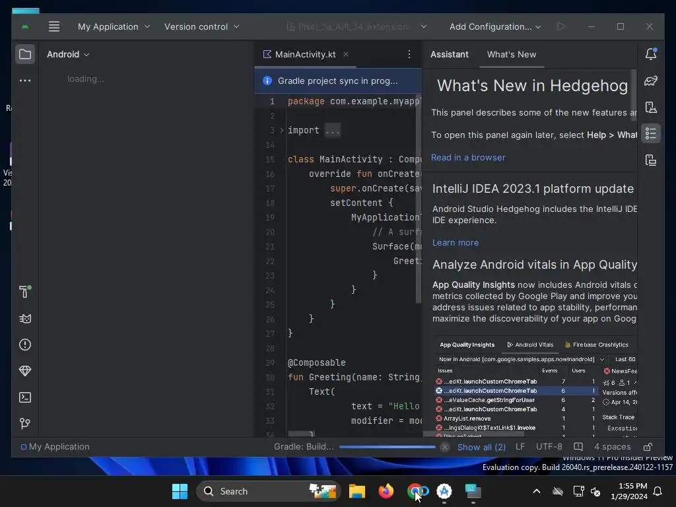Screen dimensions: 676x507
Task: Open the Pixel device selector dropdown
Action: click(357, 26)
